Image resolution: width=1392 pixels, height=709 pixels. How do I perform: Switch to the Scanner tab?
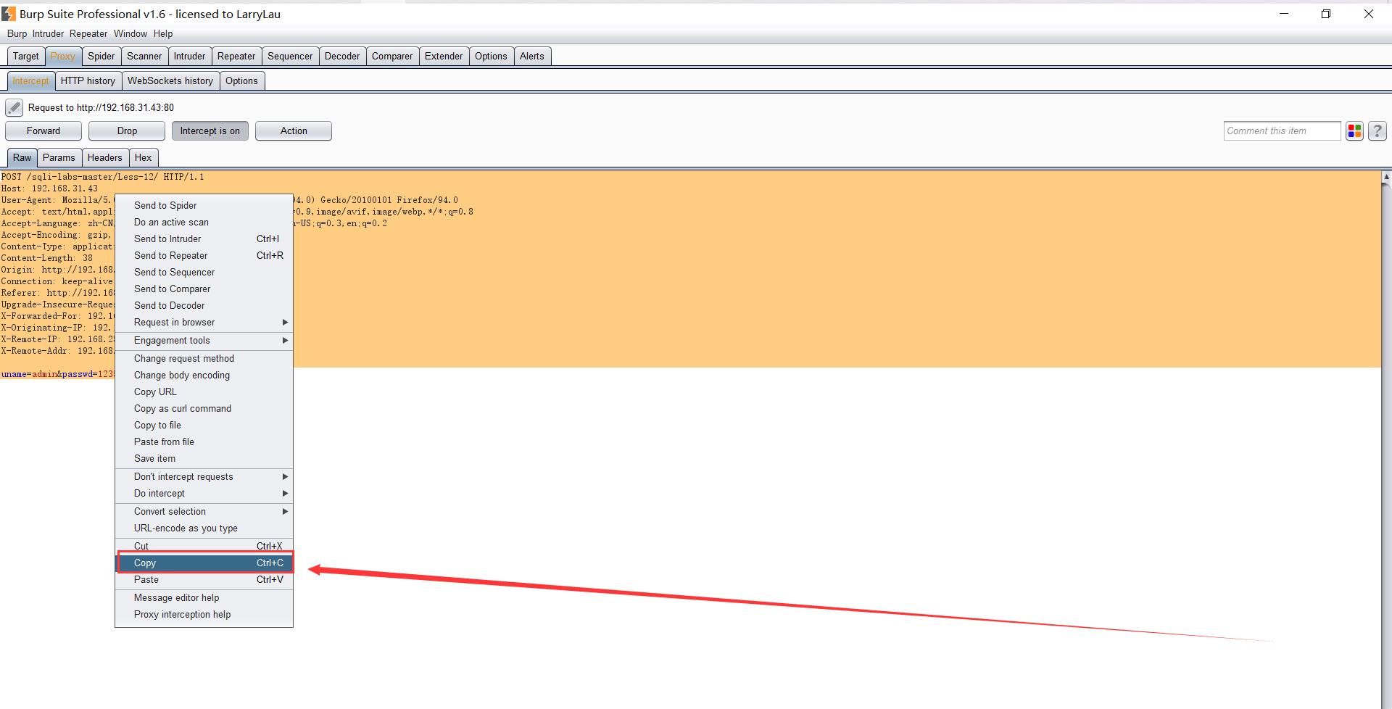coord(144,57)
